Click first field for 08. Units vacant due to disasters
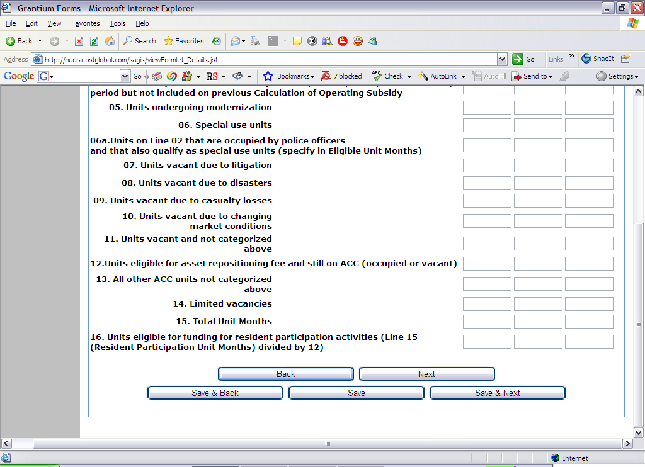Screen dimensions: 645x467 (487, 183)
